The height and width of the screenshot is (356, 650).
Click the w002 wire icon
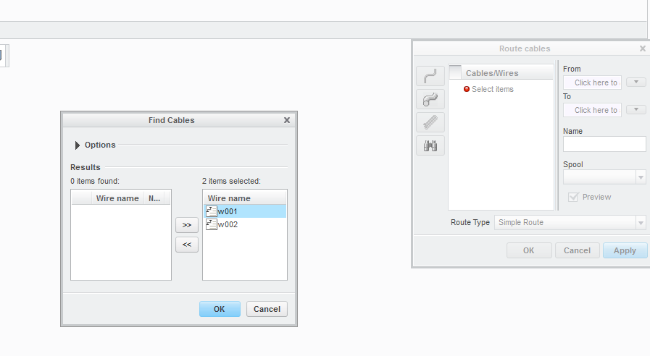[212, 224]
